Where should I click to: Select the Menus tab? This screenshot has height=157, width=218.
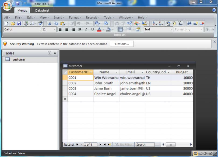click(22, 10)
